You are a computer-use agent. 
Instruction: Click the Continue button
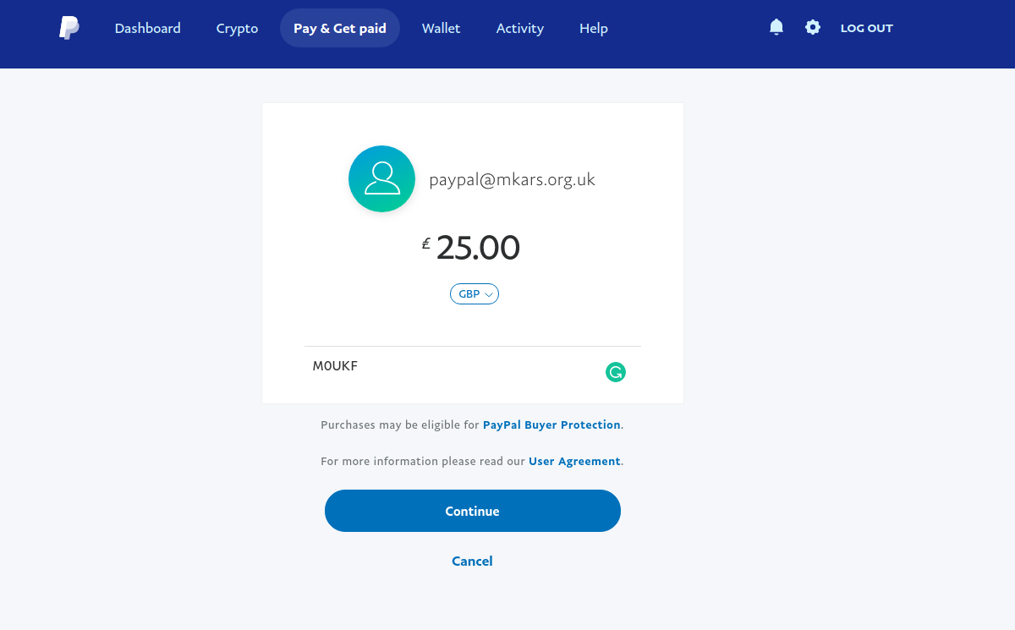[x=473, y=511]
